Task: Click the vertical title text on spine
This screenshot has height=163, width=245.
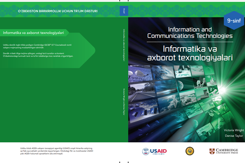Action: (124, 45)
